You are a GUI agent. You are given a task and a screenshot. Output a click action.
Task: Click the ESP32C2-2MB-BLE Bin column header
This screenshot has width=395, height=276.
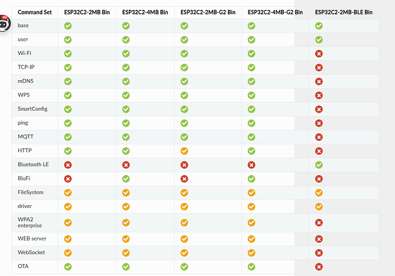(345, 12)
